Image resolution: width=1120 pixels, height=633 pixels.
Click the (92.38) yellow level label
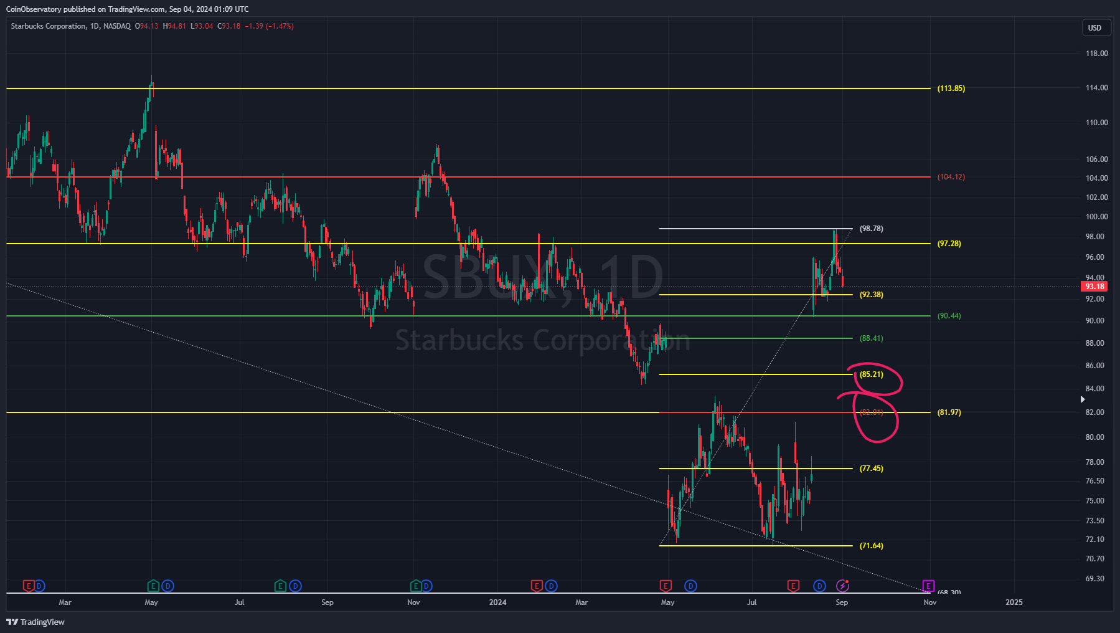872,295
